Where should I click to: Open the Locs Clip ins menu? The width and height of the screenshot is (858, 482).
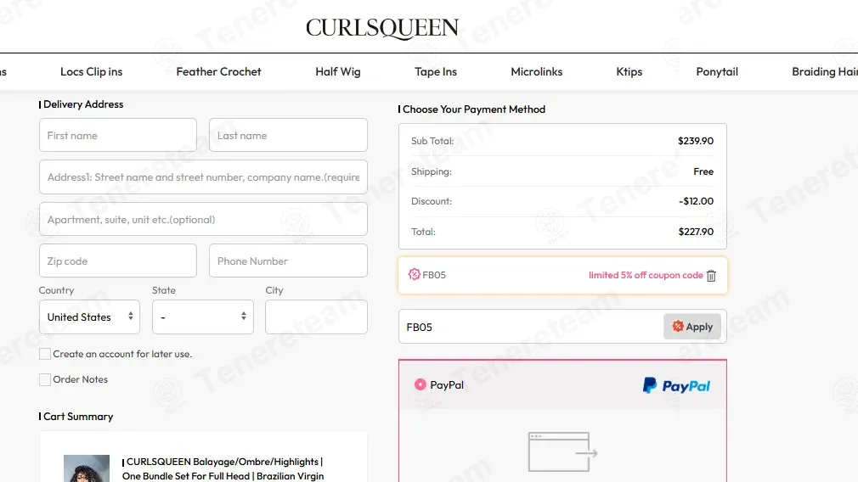point(92,71)
